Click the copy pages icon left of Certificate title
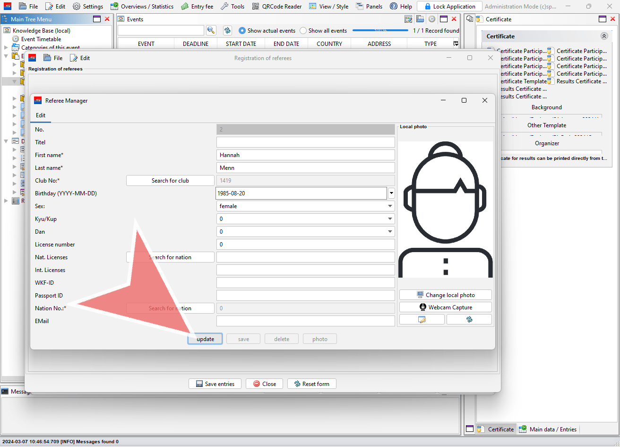This screenshot has height=447, width=620. [x=470, y=19]
